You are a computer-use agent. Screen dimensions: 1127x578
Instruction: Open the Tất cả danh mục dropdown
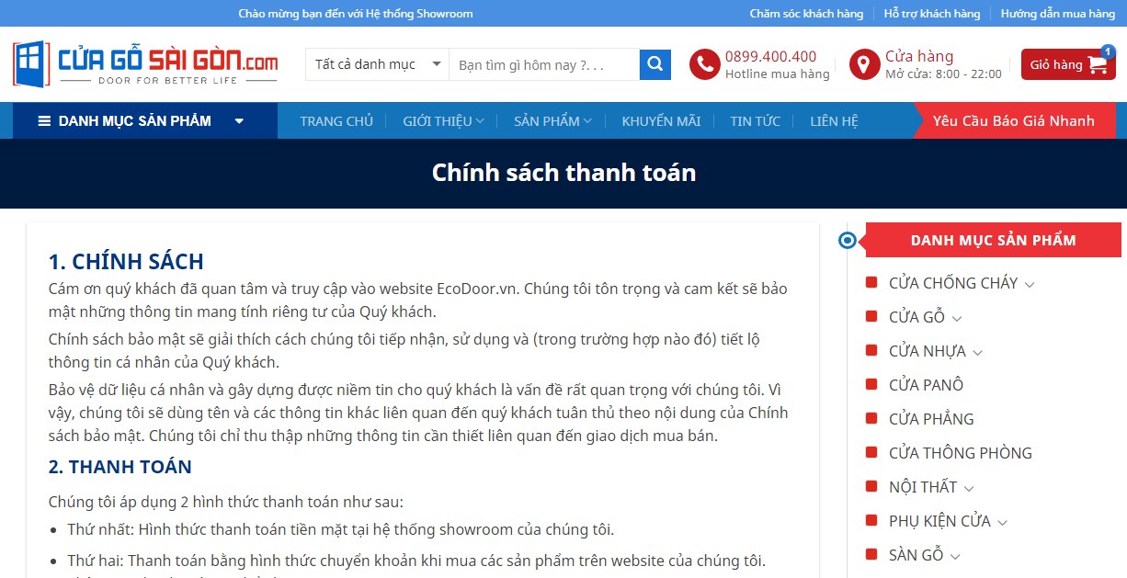pyautogui.click(x=377, y=64)
